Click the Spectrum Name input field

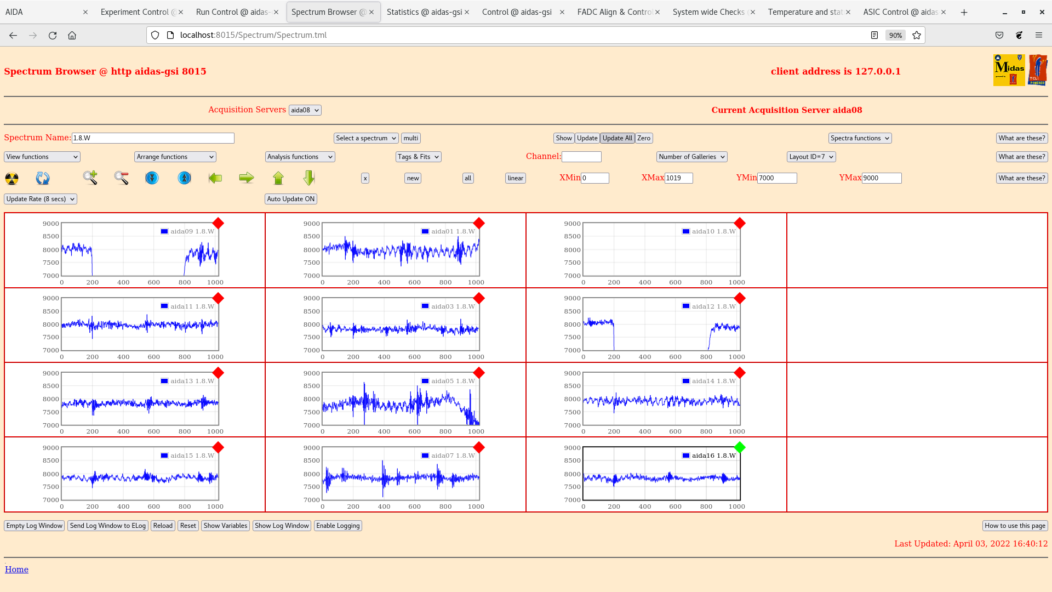[153, 138]
